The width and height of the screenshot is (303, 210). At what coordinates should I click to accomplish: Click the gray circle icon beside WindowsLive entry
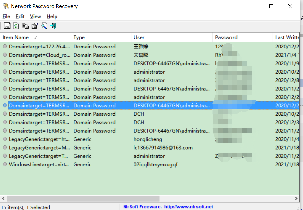click(x=4, y=164)
